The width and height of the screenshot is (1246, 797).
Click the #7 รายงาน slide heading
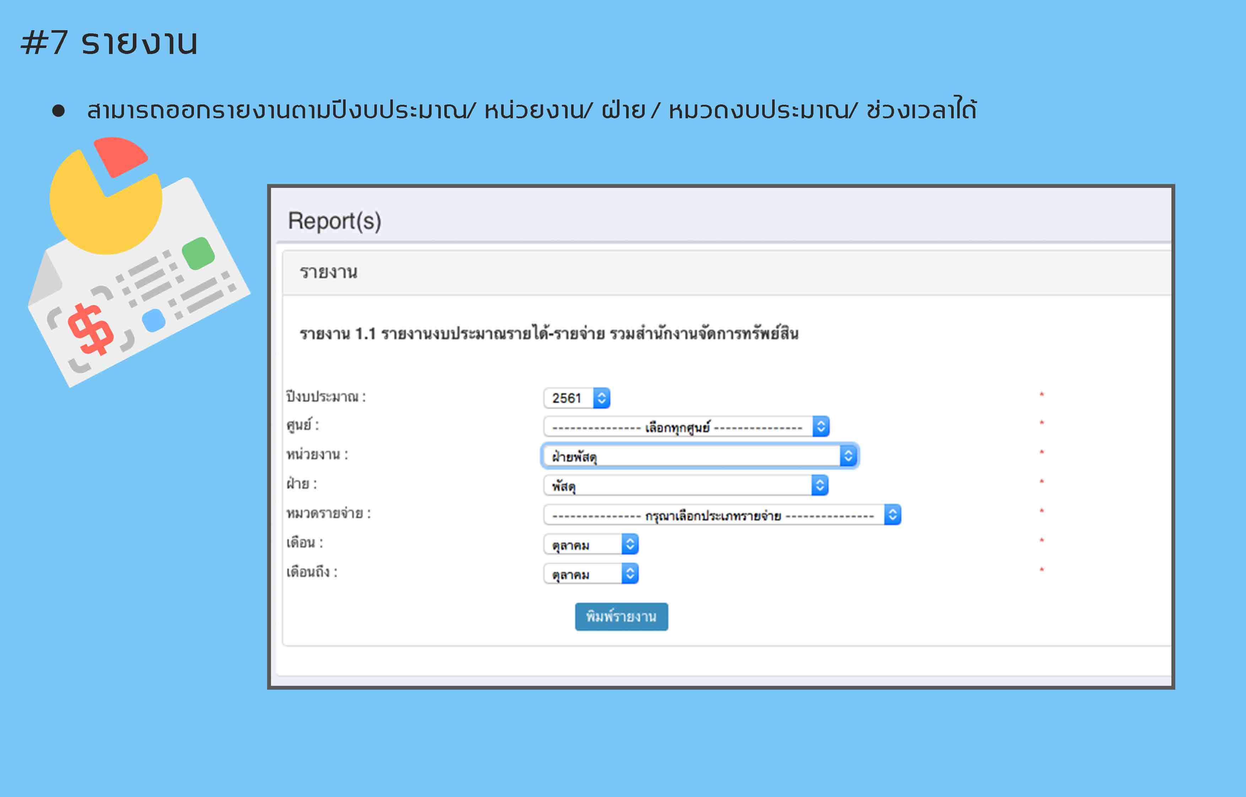109,42
